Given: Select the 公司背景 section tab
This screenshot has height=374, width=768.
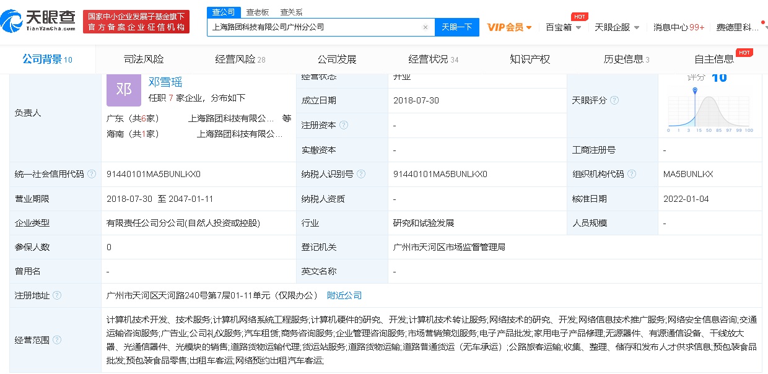Looking at the screenshot, I should coord(48,59).
